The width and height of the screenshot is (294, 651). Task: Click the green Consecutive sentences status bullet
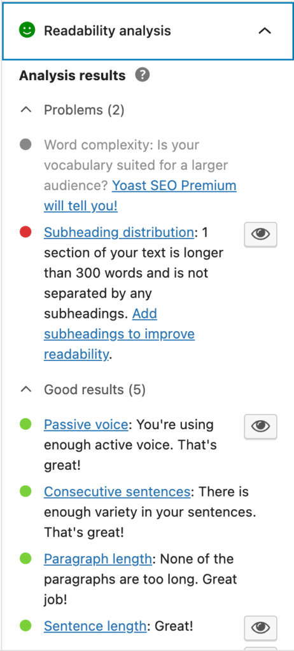tap(26, 491)
